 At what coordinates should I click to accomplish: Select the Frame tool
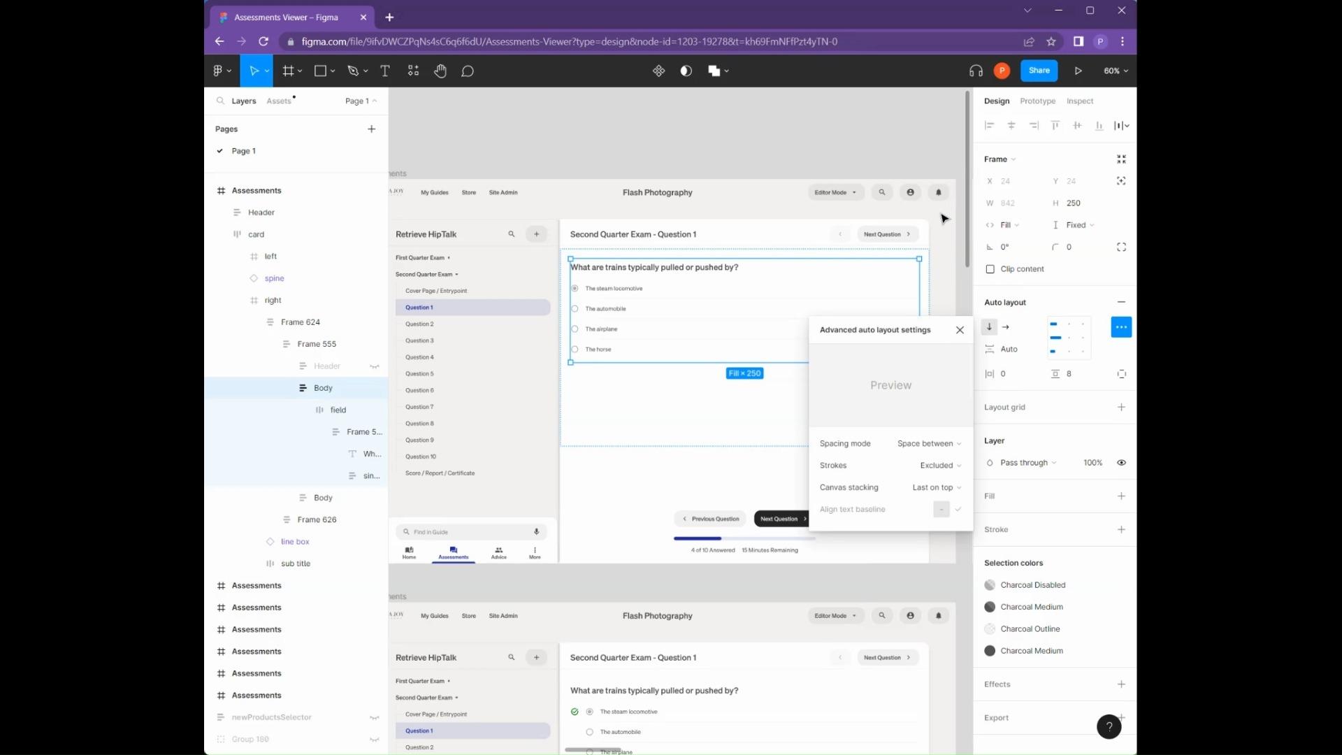click(x=287, y=71)
